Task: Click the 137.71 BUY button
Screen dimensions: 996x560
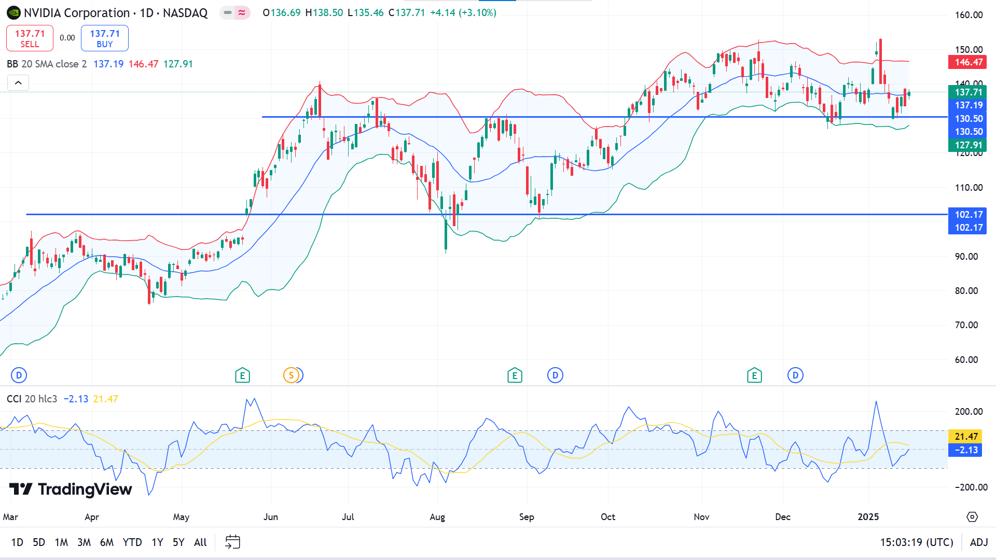Action: pyautogui.click(x=105, y=38)
